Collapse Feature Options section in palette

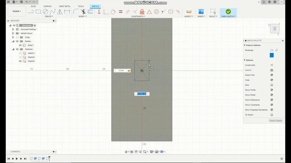point(245,45)
